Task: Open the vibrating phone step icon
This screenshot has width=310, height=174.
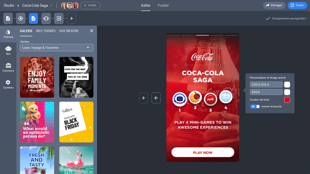Action: tap(46, 18)
